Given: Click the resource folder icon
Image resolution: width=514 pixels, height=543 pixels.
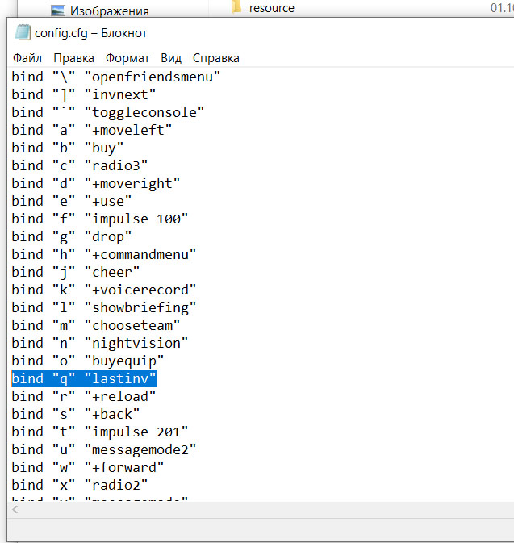Looking at the screenshot, I should click(x=236, y=8).
